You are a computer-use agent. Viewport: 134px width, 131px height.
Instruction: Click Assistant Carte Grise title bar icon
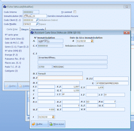tap(32, 32)
